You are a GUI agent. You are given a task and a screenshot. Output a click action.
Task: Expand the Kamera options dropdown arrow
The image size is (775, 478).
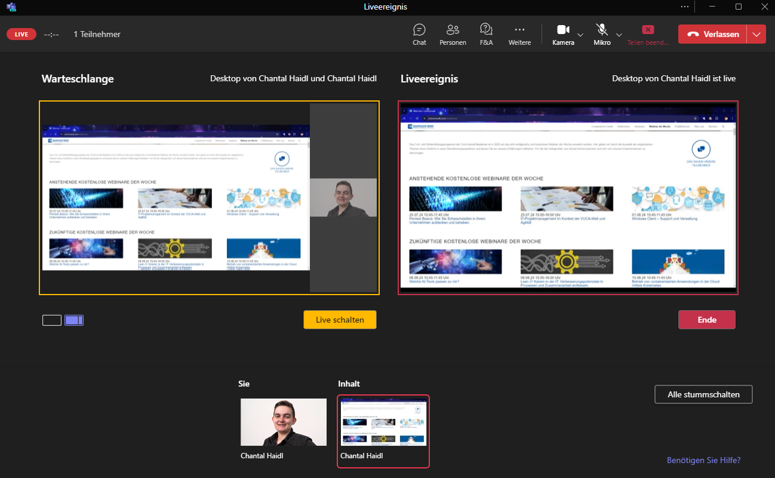580,35
